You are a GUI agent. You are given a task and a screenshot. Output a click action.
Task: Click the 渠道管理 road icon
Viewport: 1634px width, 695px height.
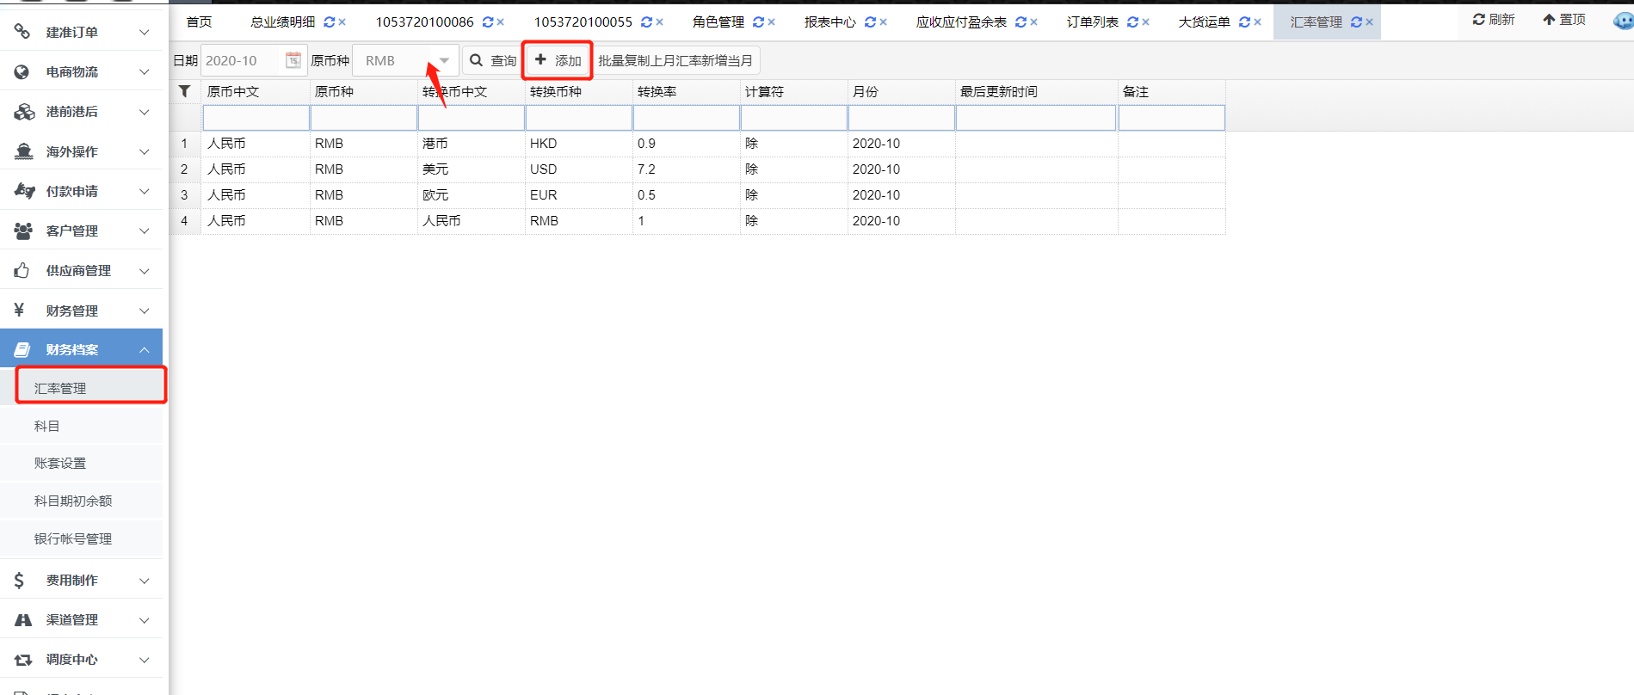pos(23,619)
